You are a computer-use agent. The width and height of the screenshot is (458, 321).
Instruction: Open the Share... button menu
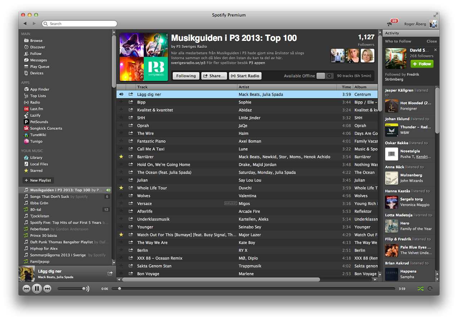click(x=214, y=76)
